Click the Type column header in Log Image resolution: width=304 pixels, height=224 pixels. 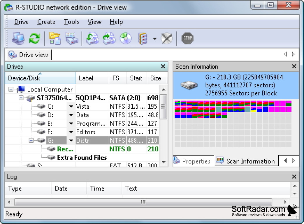(28, 188)
